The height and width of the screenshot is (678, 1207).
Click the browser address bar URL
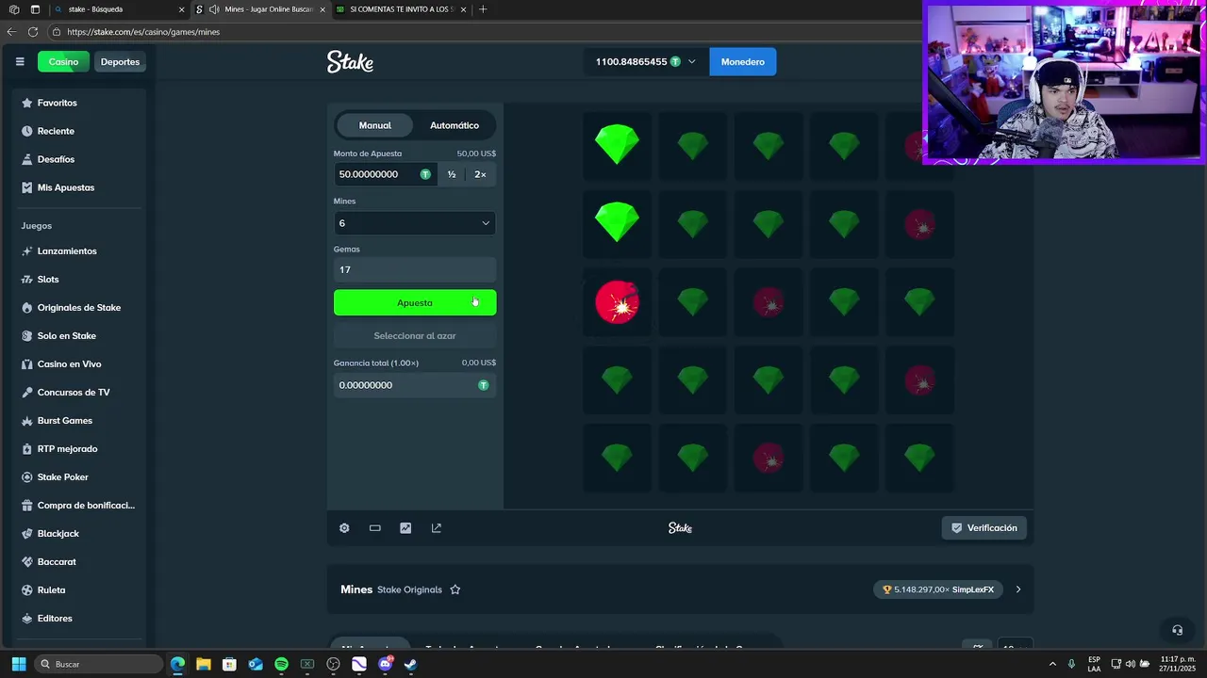[143, 32]
